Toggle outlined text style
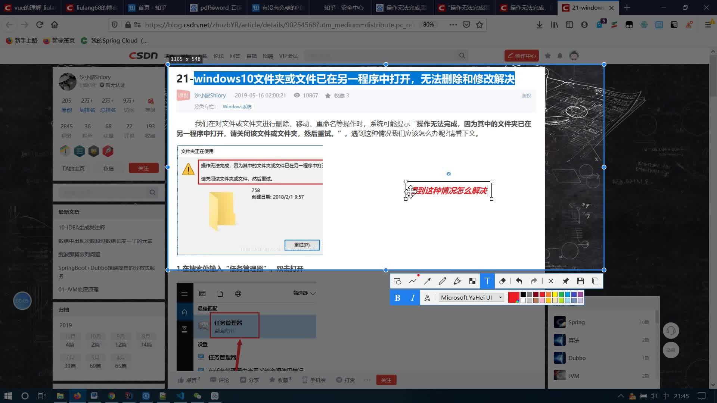Image resolution: width=717 pixels, height=403 pixels. pos(428,297)
